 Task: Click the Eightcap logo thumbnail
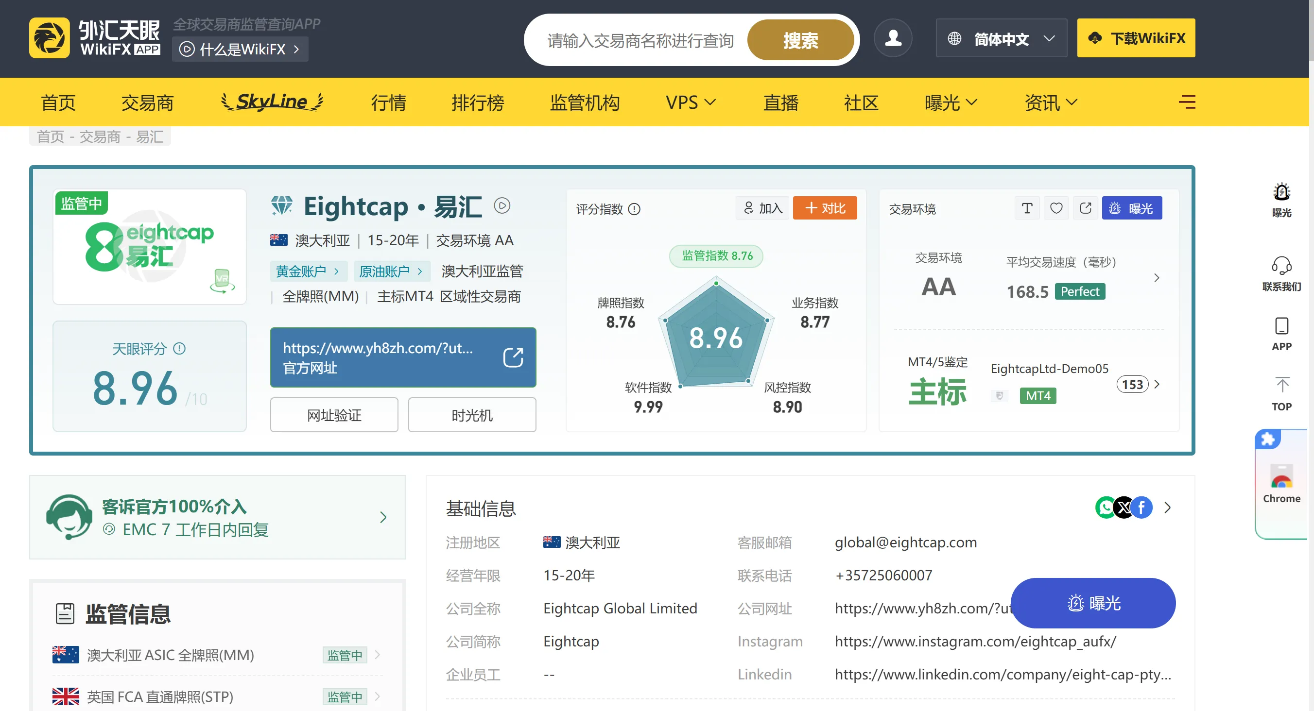click(x=150, y=247)
